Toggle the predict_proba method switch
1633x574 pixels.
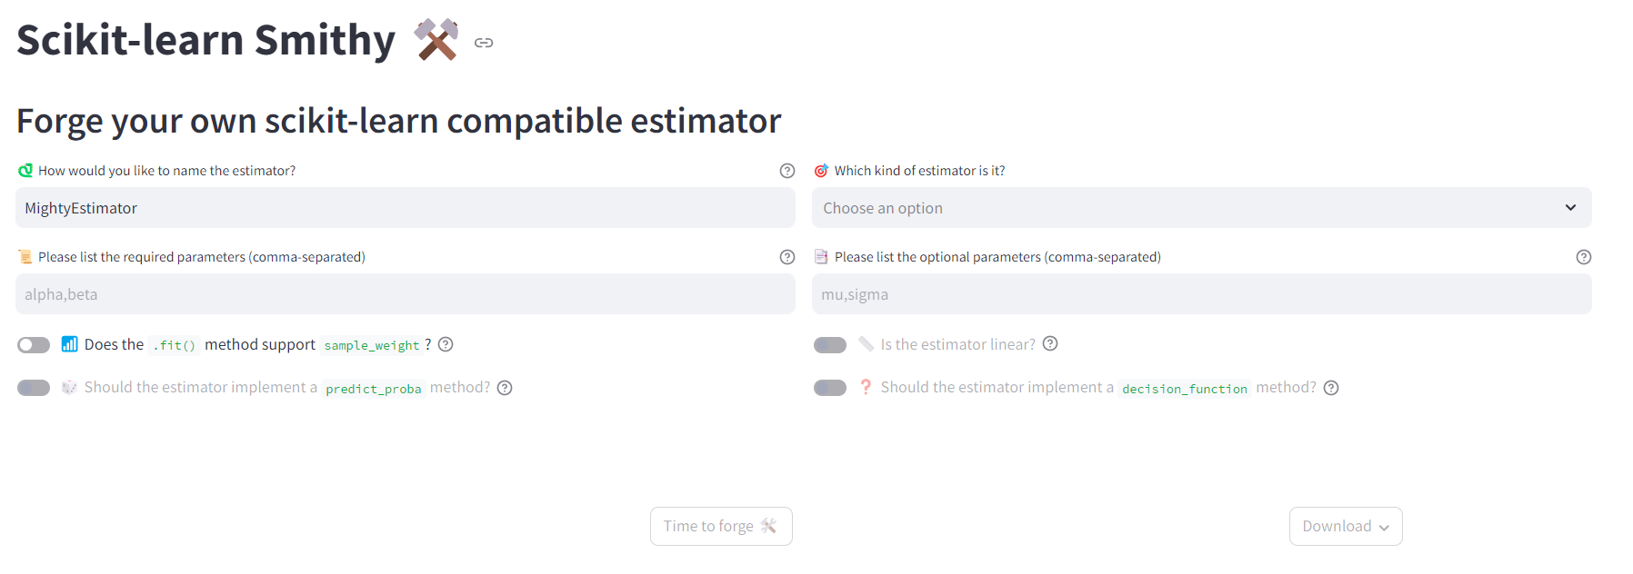[34, 388]
